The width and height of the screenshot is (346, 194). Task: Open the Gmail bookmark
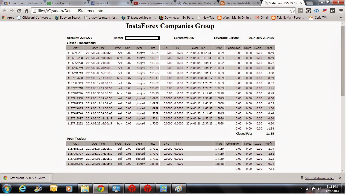(262, 18)
